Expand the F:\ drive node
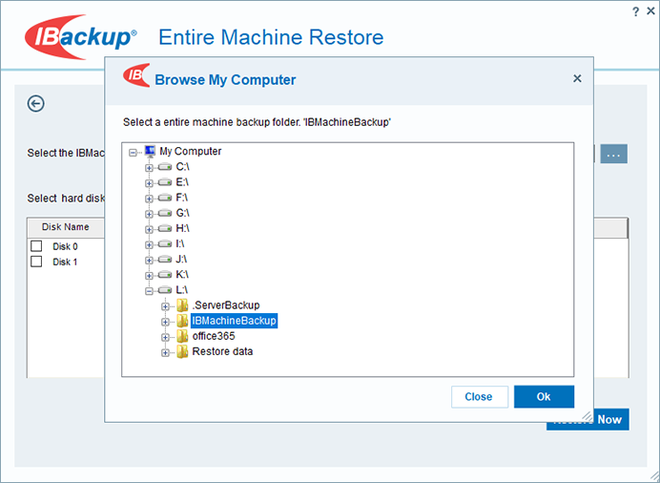 tap(149, 199)
